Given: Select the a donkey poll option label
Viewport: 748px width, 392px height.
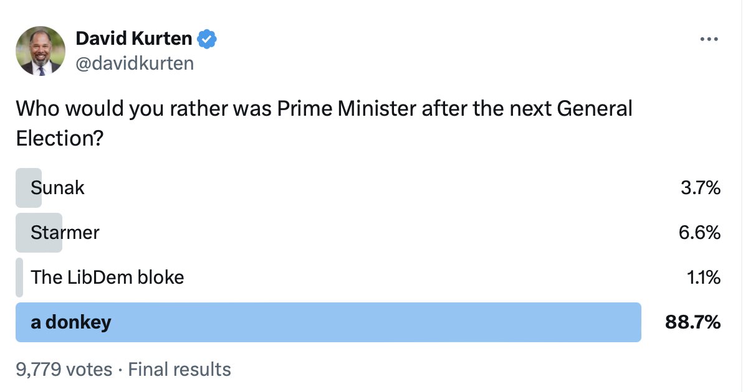Looking at the screenshot, I should click(71, 322).
